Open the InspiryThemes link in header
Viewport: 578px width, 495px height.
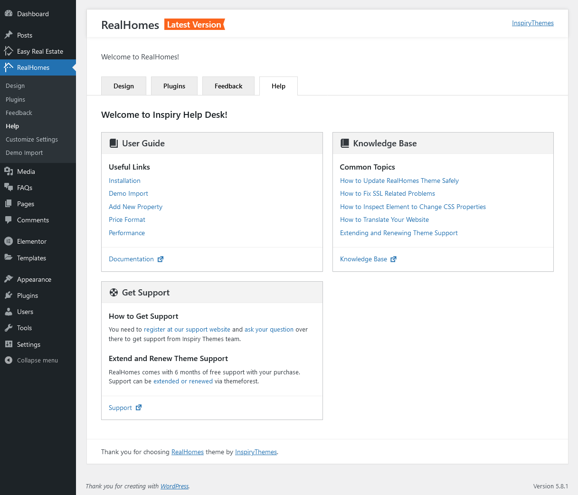(532, 23)
